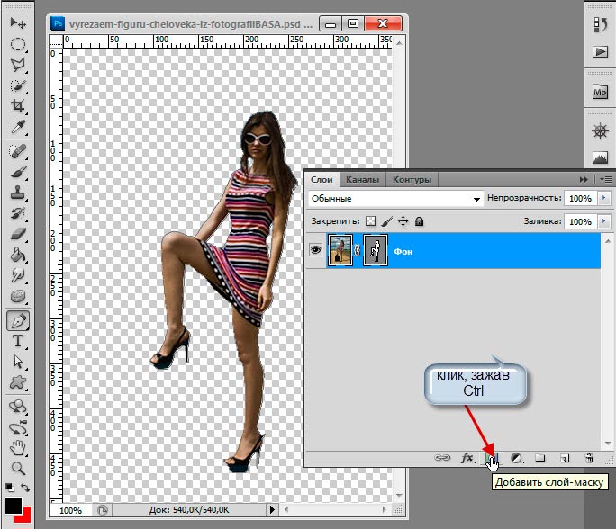This screenshot has height=529, width=616.
Task: Open the Обычные blend mode dropdown
Action: pos(394,198)
